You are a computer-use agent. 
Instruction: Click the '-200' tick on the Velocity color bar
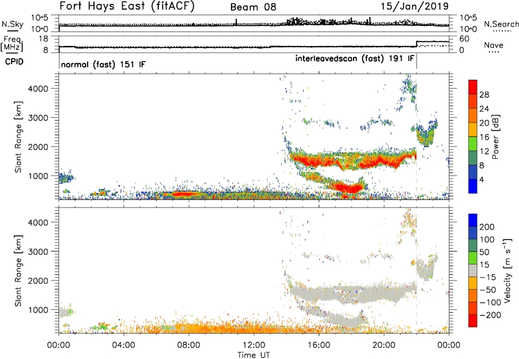point(490,315)
